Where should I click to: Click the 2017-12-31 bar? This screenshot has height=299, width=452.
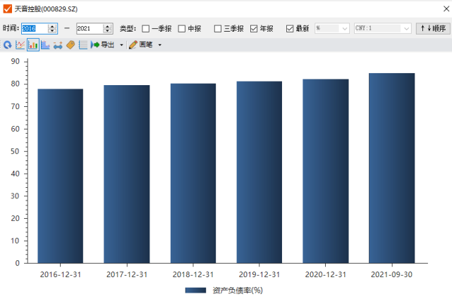126,174
